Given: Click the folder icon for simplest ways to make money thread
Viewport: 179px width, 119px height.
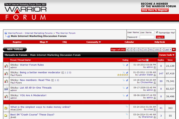Looking at the screenshot, I should (6, 108).
